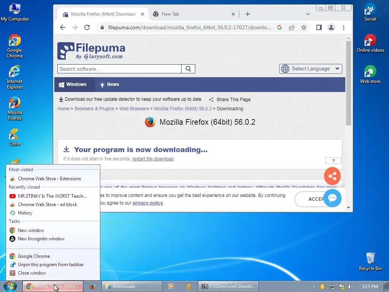This screenshot has width=389, height=292.
Task: Choose Close window in jump list
Action: coord(52,273)
